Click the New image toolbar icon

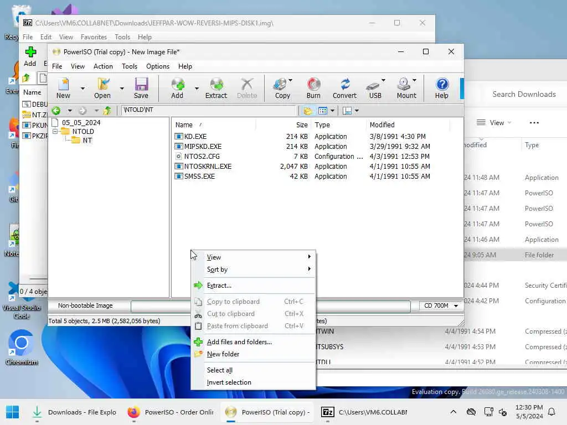pos(64,84)
